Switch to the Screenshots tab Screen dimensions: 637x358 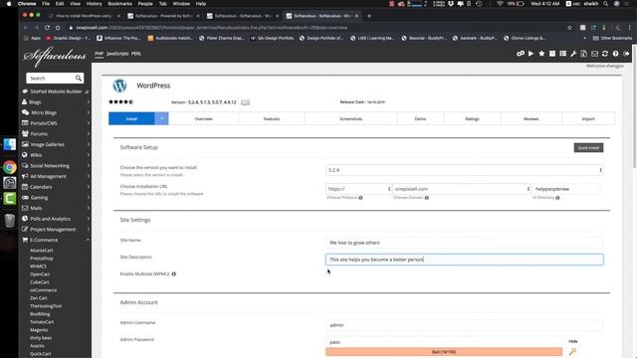click(x=351, y=118)
